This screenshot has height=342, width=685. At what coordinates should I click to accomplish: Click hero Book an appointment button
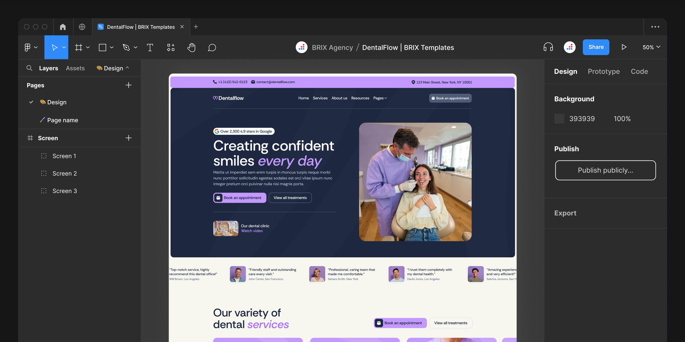[x=240, y=198]
